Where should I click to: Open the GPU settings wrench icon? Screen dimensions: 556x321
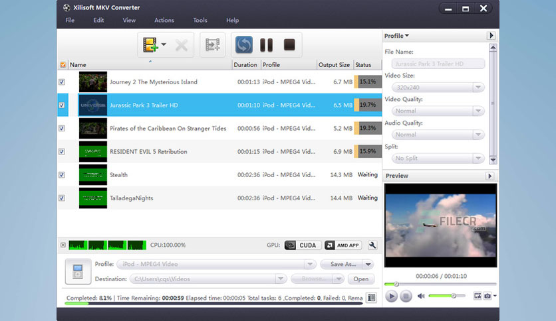(x=372, y=245)
